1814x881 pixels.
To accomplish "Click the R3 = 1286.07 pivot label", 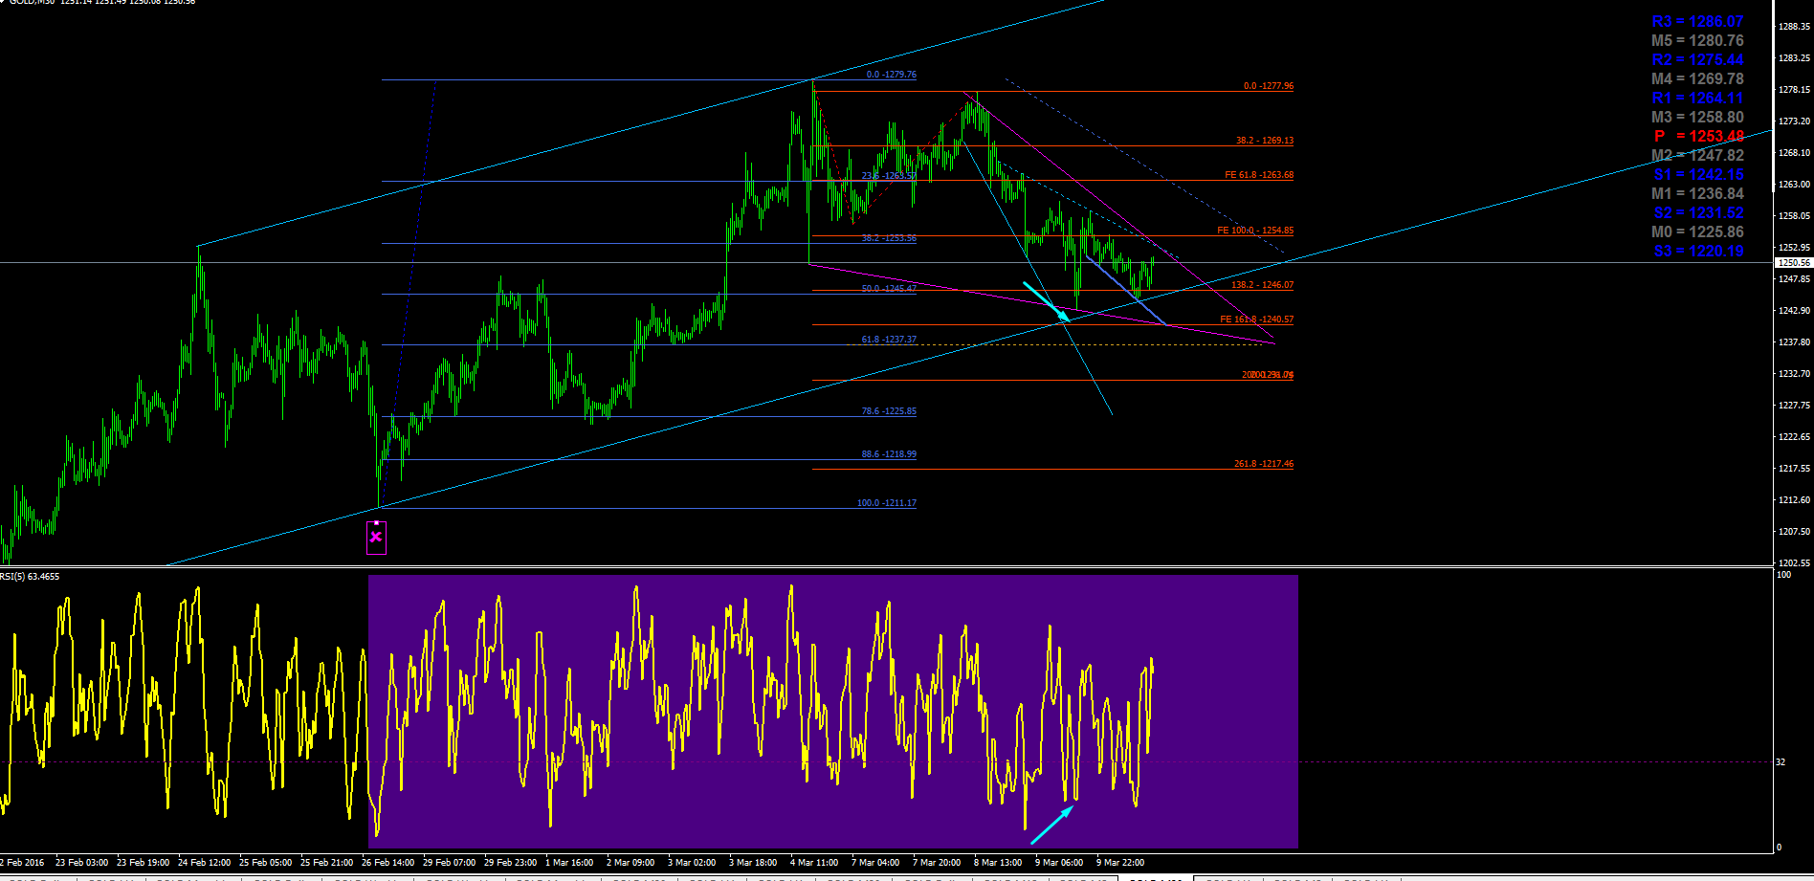I will point(1697,21).
